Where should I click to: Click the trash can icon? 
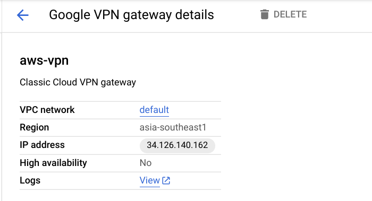click(264, 14)
